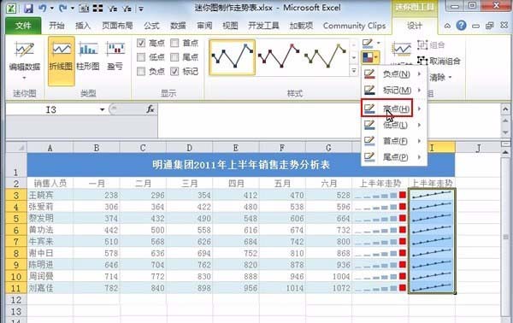Select the Win/Loss (盈亏) sparkline type

click(x=115, y=56)
